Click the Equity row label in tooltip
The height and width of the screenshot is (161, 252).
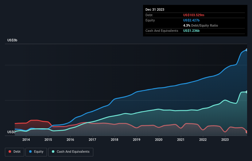click(150, 20)
